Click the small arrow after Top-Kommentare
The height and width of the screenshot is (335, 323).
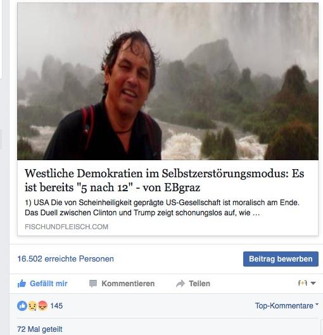tap(317, 304)
